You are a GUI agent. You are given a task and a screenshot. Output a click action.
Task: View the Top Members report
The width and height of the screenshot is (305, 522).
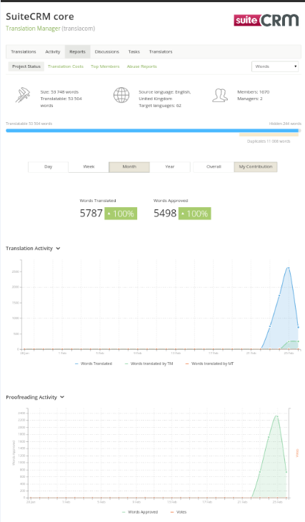(105, 66)
